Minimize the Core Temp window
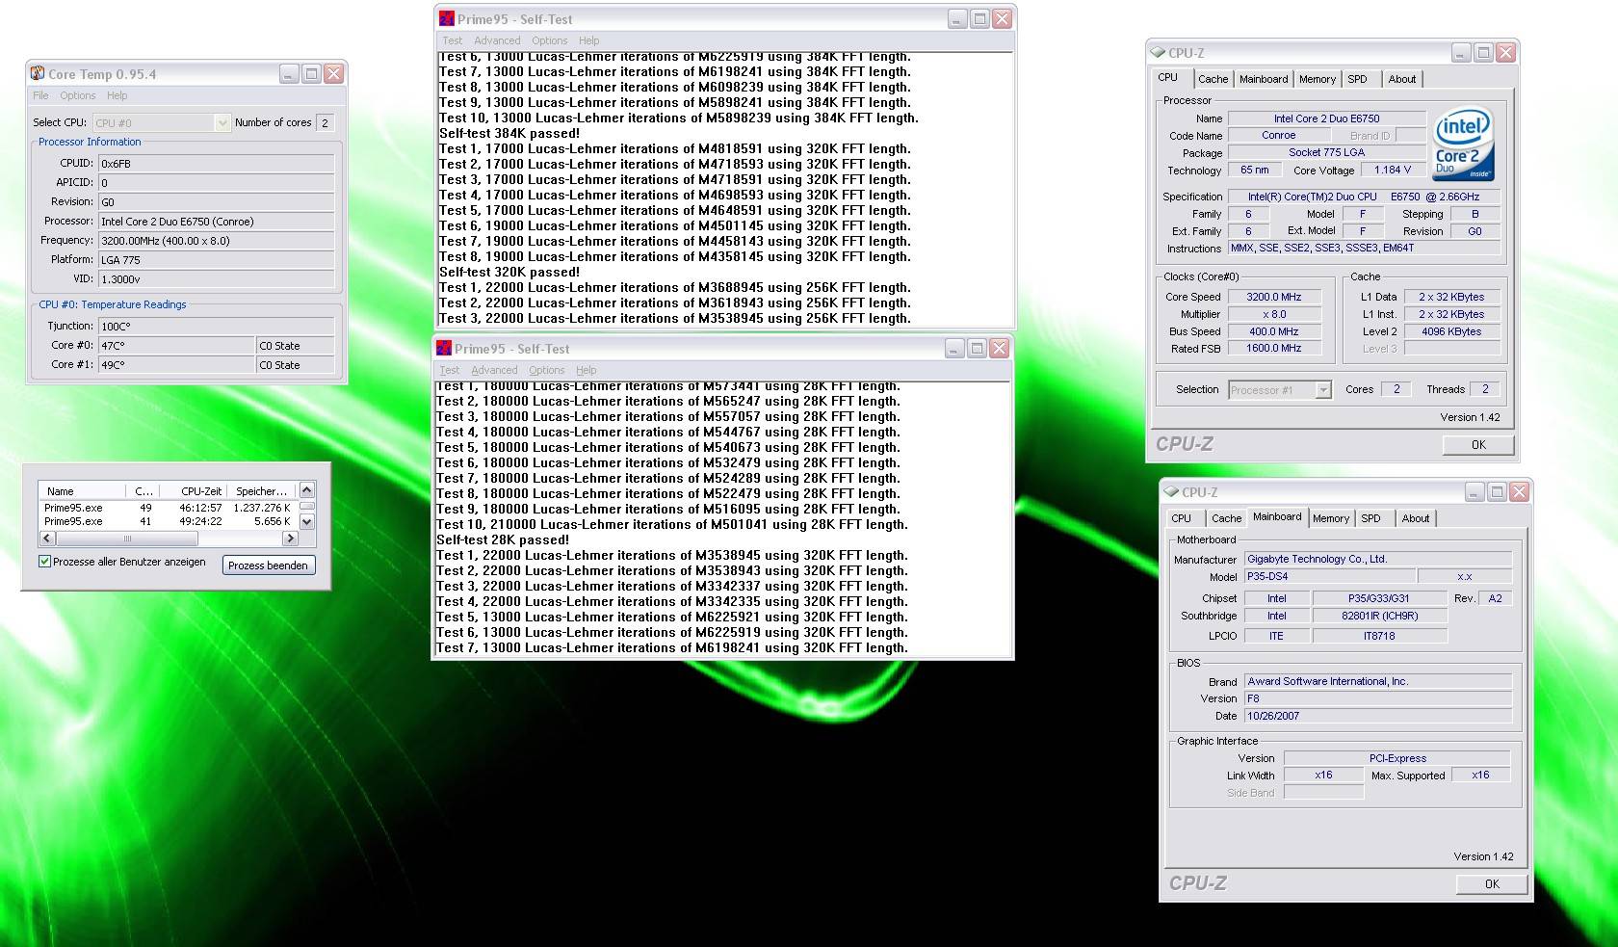Viewport: 1618px width, 947px height. coord(289,73)
